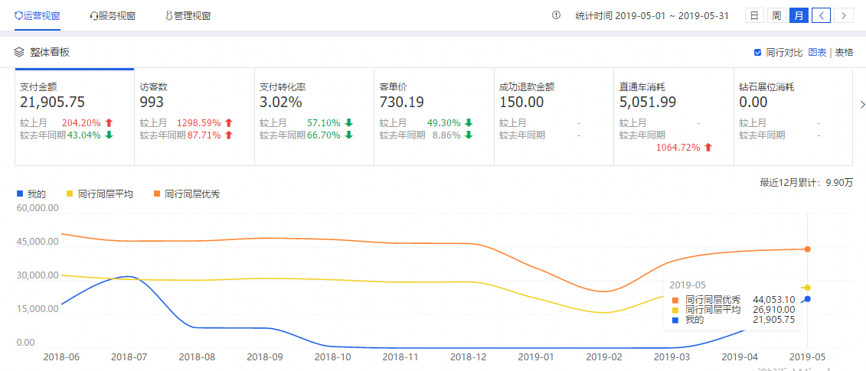Go to next month with right arrow
This screenshot has width=866, height=371.
(x=844, y=15)
